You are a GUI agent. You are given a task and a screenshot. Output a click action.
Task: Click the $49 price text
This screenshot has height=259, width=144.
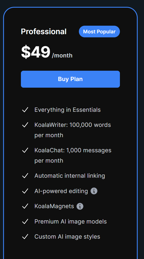(x=36, y=52)
